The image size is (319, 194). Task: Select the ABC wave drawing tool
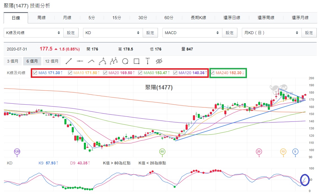pos(103,61)
